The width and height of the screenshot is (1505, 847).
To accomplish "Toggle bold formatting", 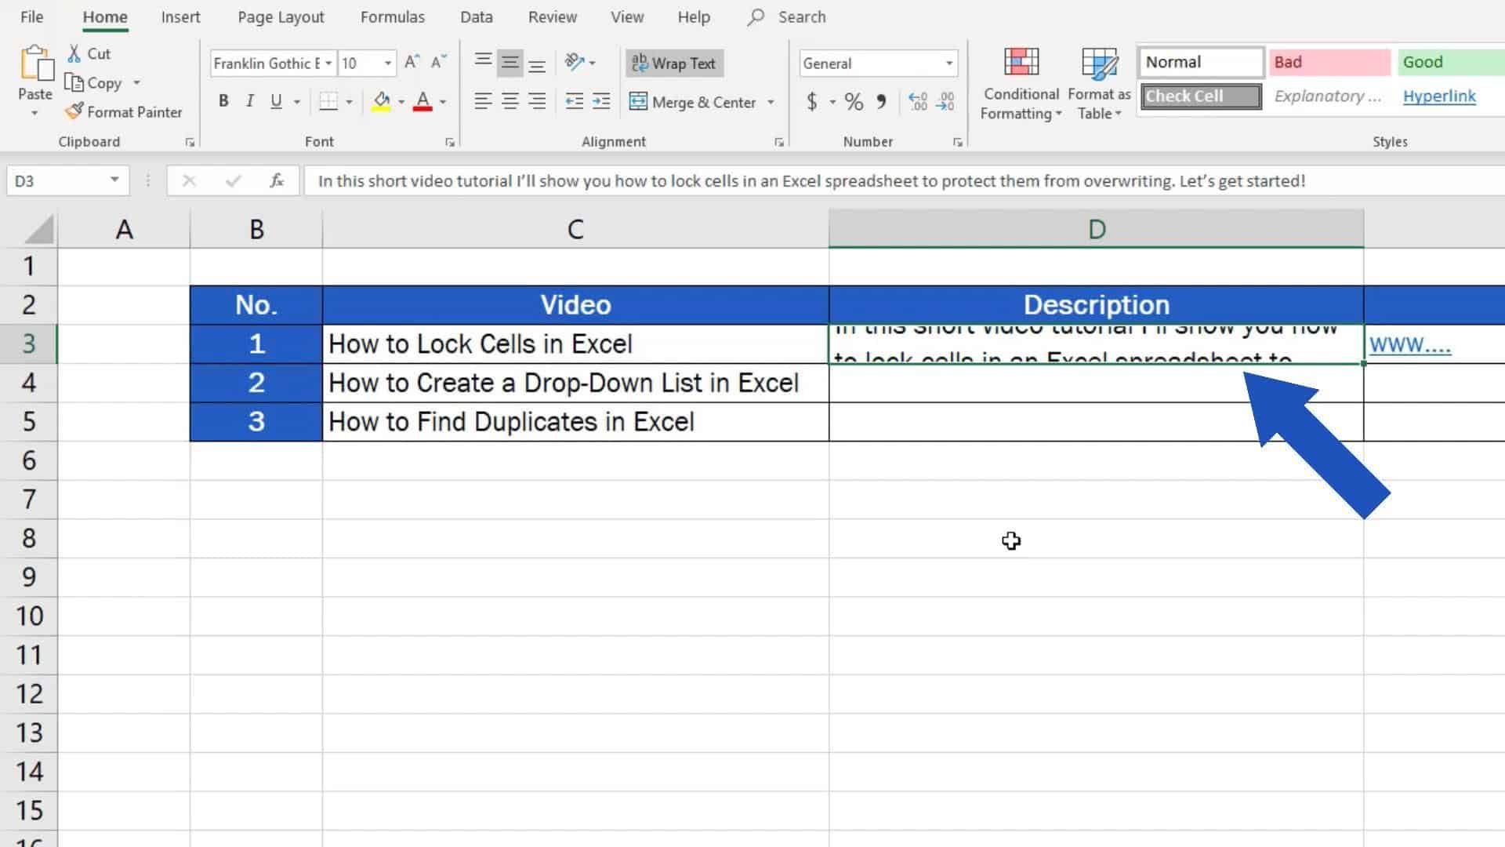I will pos(223,101).
